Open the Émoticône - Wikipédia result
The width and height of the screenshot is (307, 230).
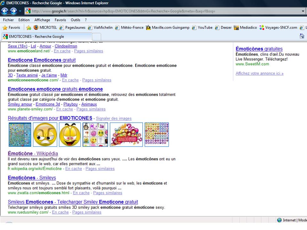33,154
